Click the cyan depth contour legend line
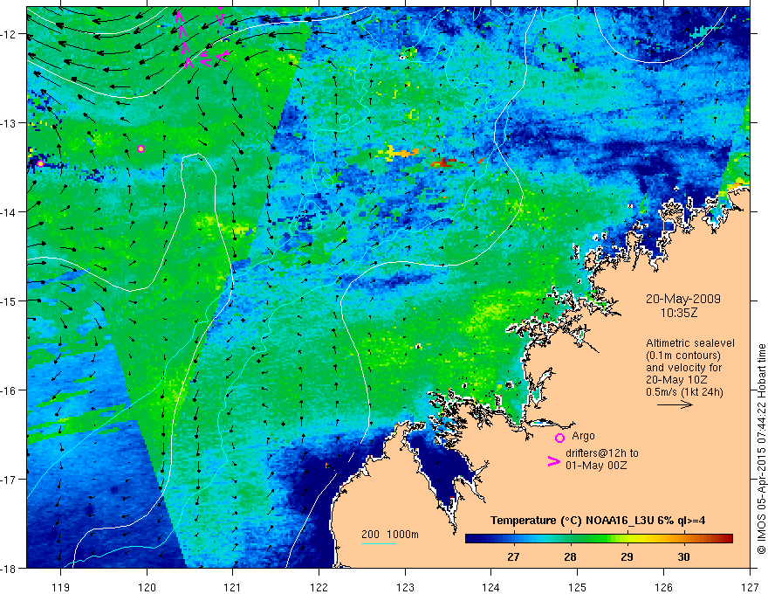 (379, 543)
